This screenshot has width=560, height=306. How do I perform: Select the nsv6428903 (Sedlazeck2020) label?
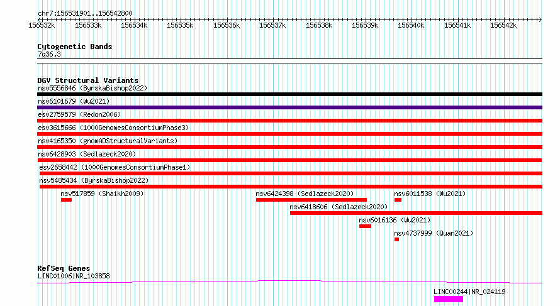[x=87, y=154]
